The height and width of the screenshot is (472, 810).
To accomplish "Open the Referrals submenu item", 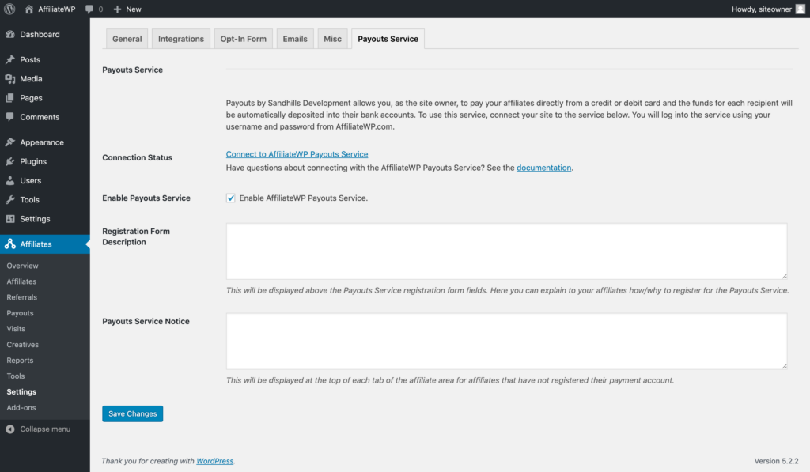I will click(21, 297).
